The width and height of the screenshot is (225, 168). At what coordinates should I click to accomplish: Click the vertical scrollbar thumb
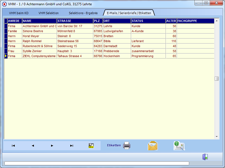(217, 79)
